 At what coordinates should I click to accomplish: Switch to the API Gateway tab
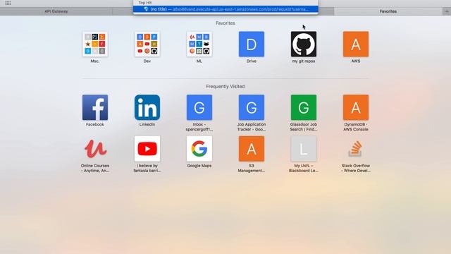tap(56, 11)
